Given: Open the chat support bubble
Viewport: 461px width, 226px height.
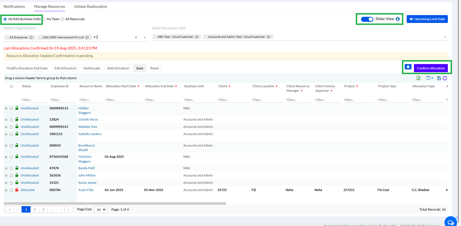Looking at the screenshot, I should 450,222.
